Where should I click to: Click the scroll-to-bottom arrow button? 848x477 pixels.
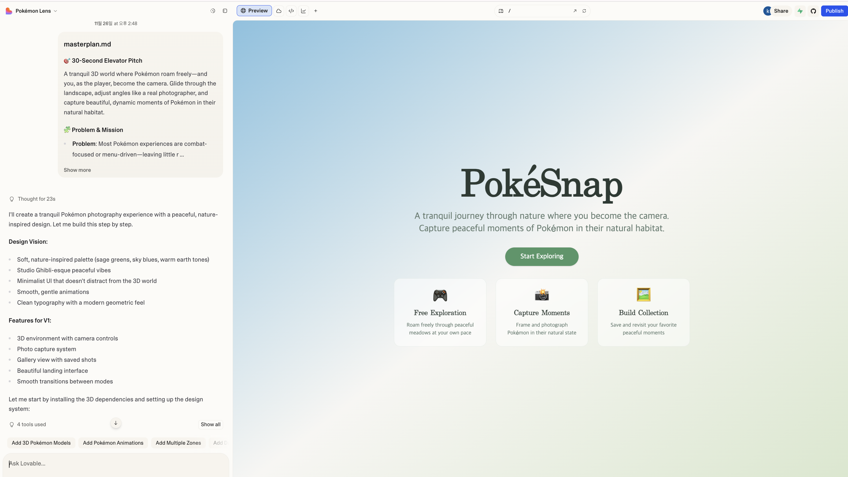(116, 423)
